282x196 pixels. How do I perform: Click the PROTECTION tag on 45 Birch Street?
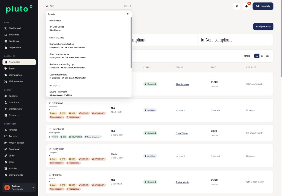73,117
